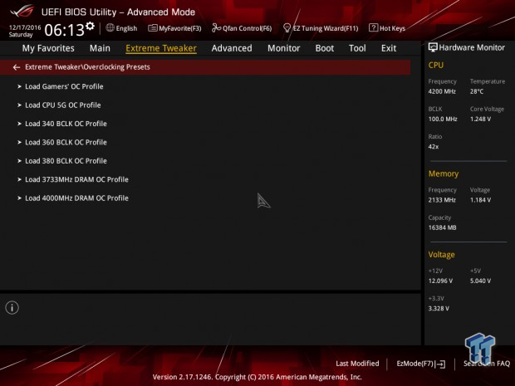Switch to My Favorites tab
Image resolution: width=515 pixels, height=386 pixels.
click(48, 48)
